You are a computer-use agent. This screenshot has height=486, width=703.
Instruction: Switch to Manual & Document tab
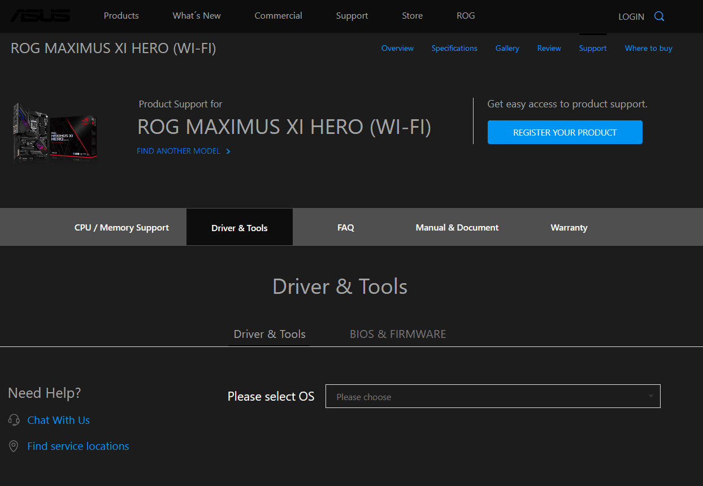click(457, 227)
